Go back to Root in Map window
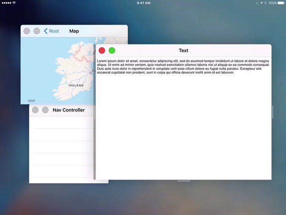Viewport: 286px width, 215px height. tap(51, 31)
